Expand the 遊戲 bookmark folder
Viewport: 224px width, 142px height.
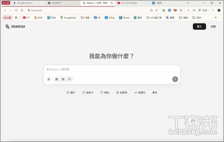click(x=184, y=17)
